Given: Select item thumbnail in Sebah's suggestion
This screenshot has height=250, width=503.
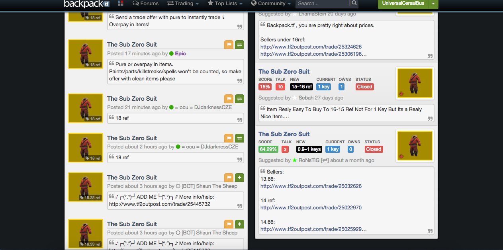Looking at the screenshot, I should pyautogui.click(x=415, y=83).
